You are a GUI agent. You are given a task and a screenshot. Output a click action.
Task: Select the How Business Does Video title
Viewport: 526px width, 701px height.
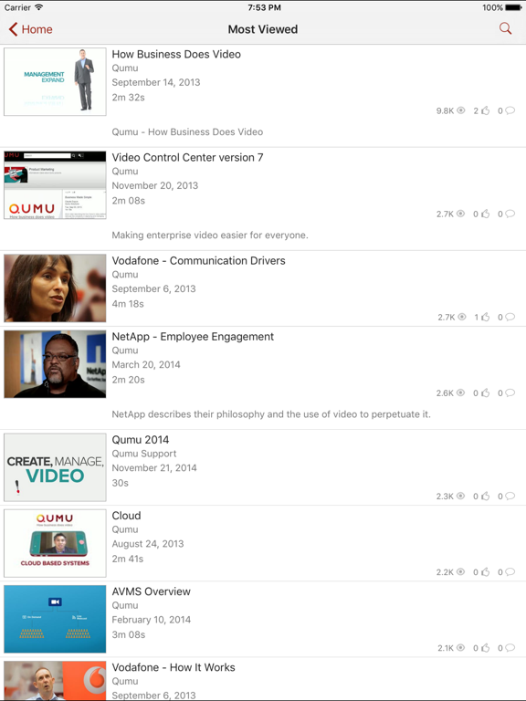(176, 54)
